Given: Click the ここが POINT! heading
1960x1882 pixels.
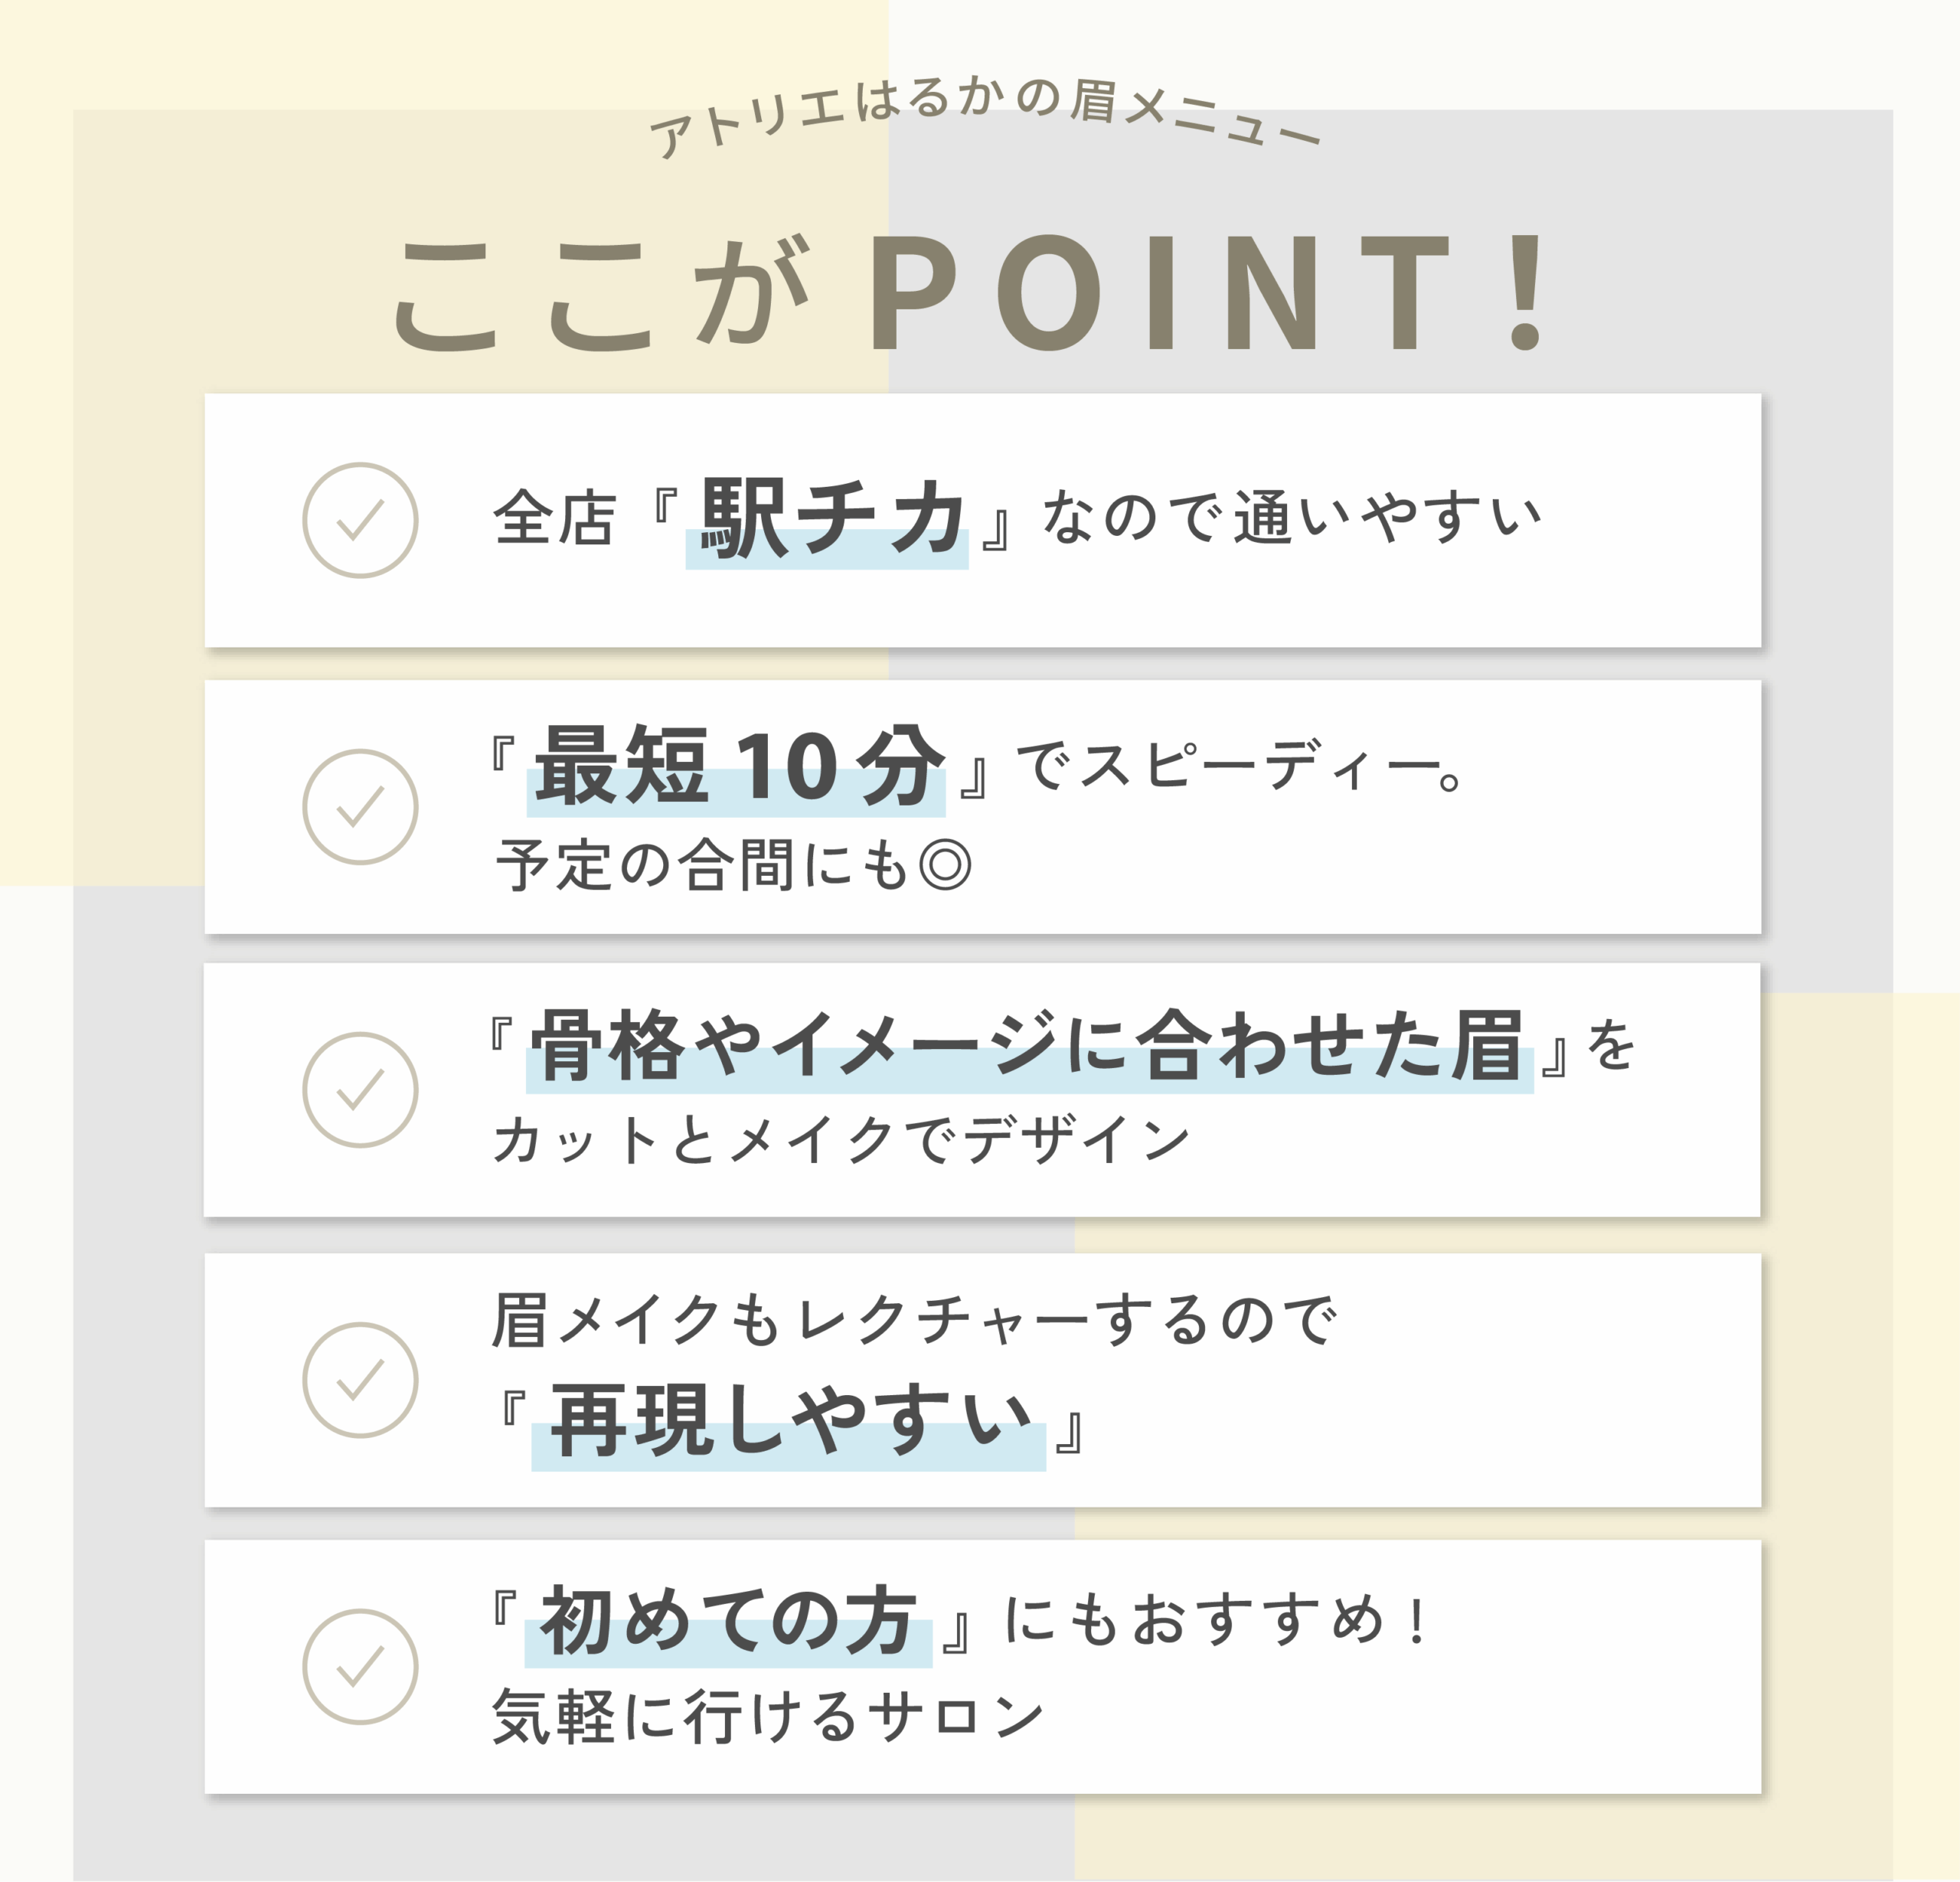Looking at the screenshot, I should tap(970, 292).
